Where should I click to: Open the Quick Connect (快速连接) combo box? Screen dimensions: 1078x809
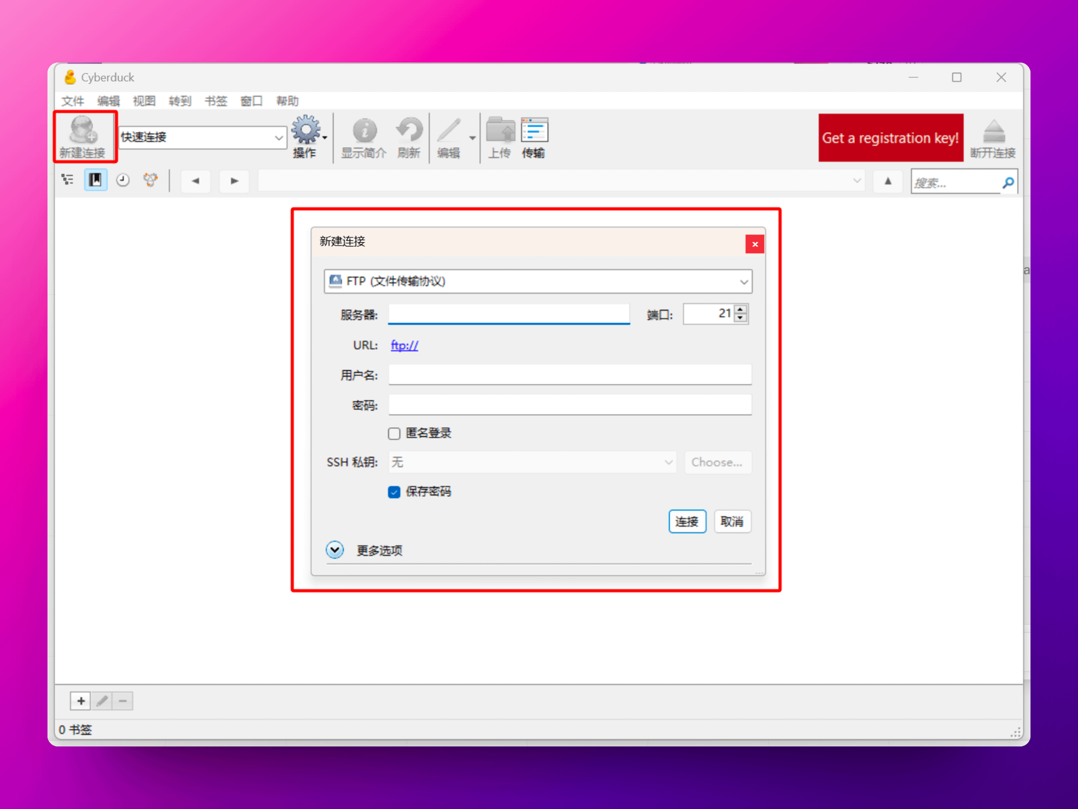(x=278, y=138)
